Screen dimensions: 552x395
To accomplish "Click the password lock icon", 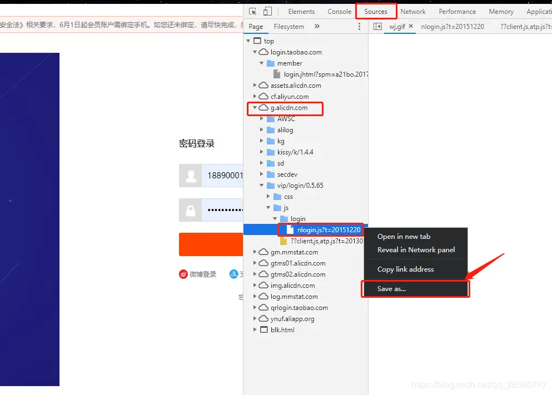I will tap(191, 211).
